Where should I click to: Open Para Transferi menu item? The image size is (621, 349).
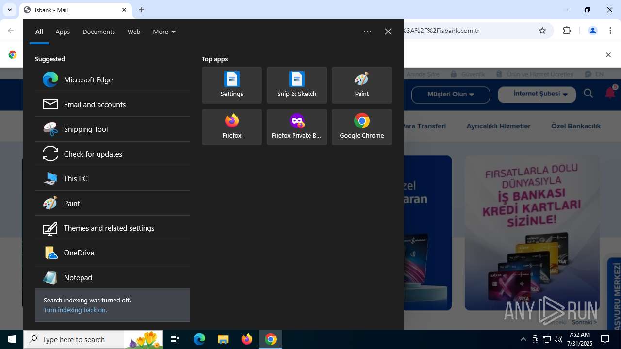tap(425, 126)
